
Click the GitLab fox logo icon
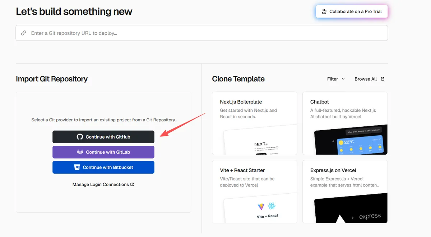point(80,152)
